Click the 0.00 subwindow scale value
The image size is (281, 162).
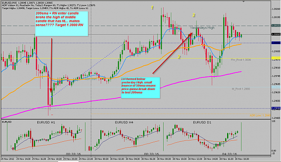pos(274,151)
